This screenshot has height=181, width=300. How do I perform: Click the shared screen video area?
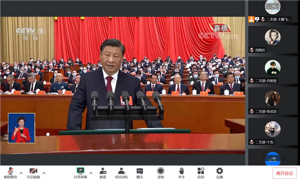point(122,85)
